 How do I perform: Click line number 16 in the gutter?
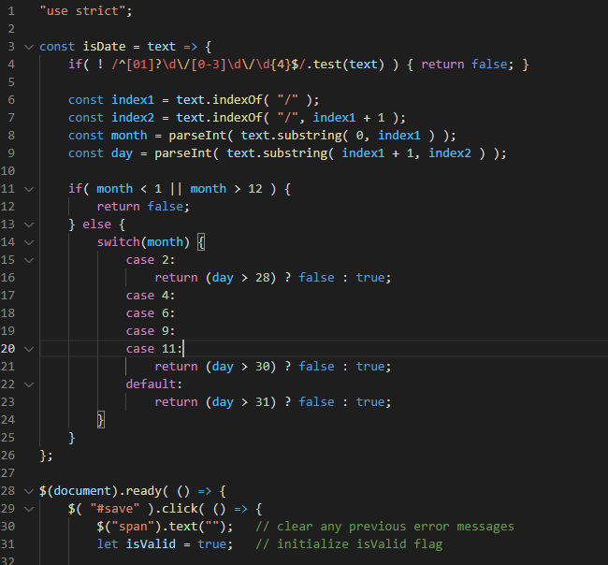tap(7, 278)
